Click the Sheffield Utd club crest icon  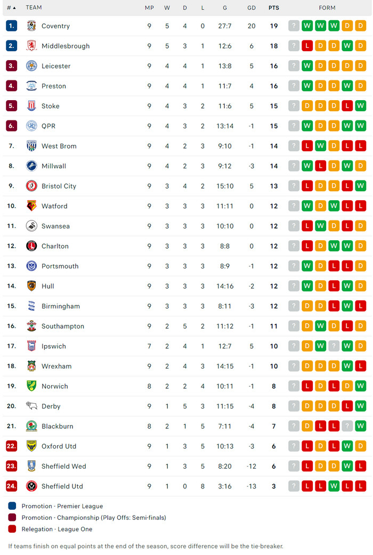31,486
